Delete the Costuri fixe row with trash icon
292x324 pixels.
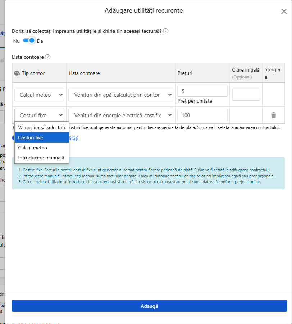(273, 115)
